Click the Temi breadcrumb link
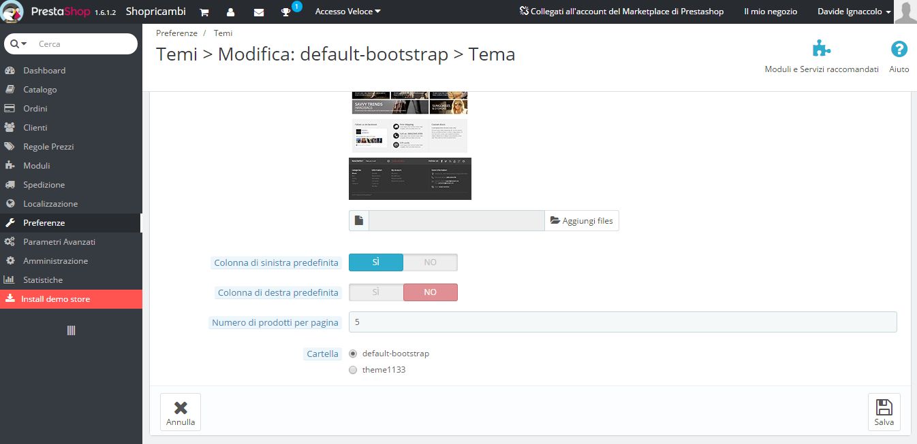The height and width of the screenshot is (444, 917). (x=223, y=33)
